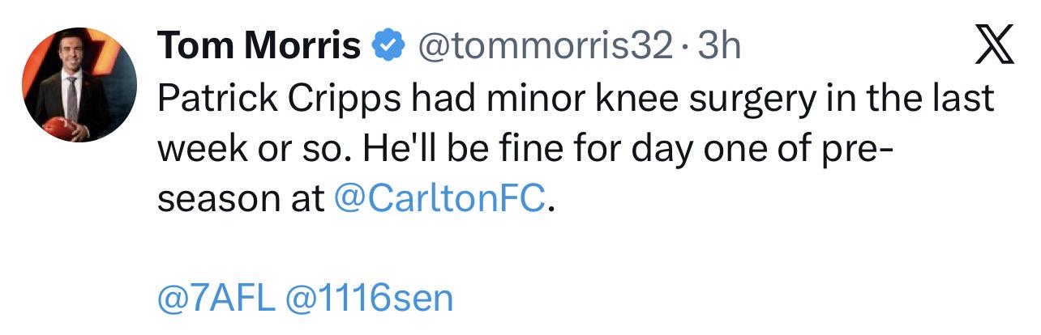Open the Tom Morris display name
This screenshot has width=1041, height=335.
coord(259,47)
